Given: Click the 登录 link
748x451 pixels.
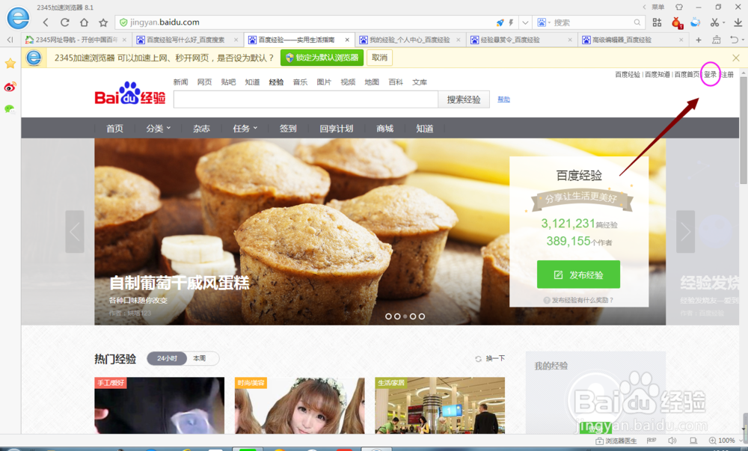Looking at the screenshot, I should [x=711, y=74].
